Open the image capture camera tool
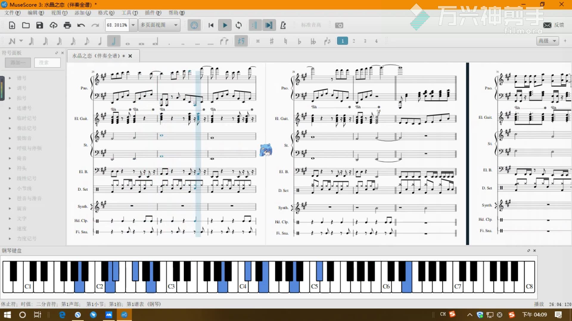Image resolution: width=572 pixels, height=321 pixels. click(x=339, y=25)
